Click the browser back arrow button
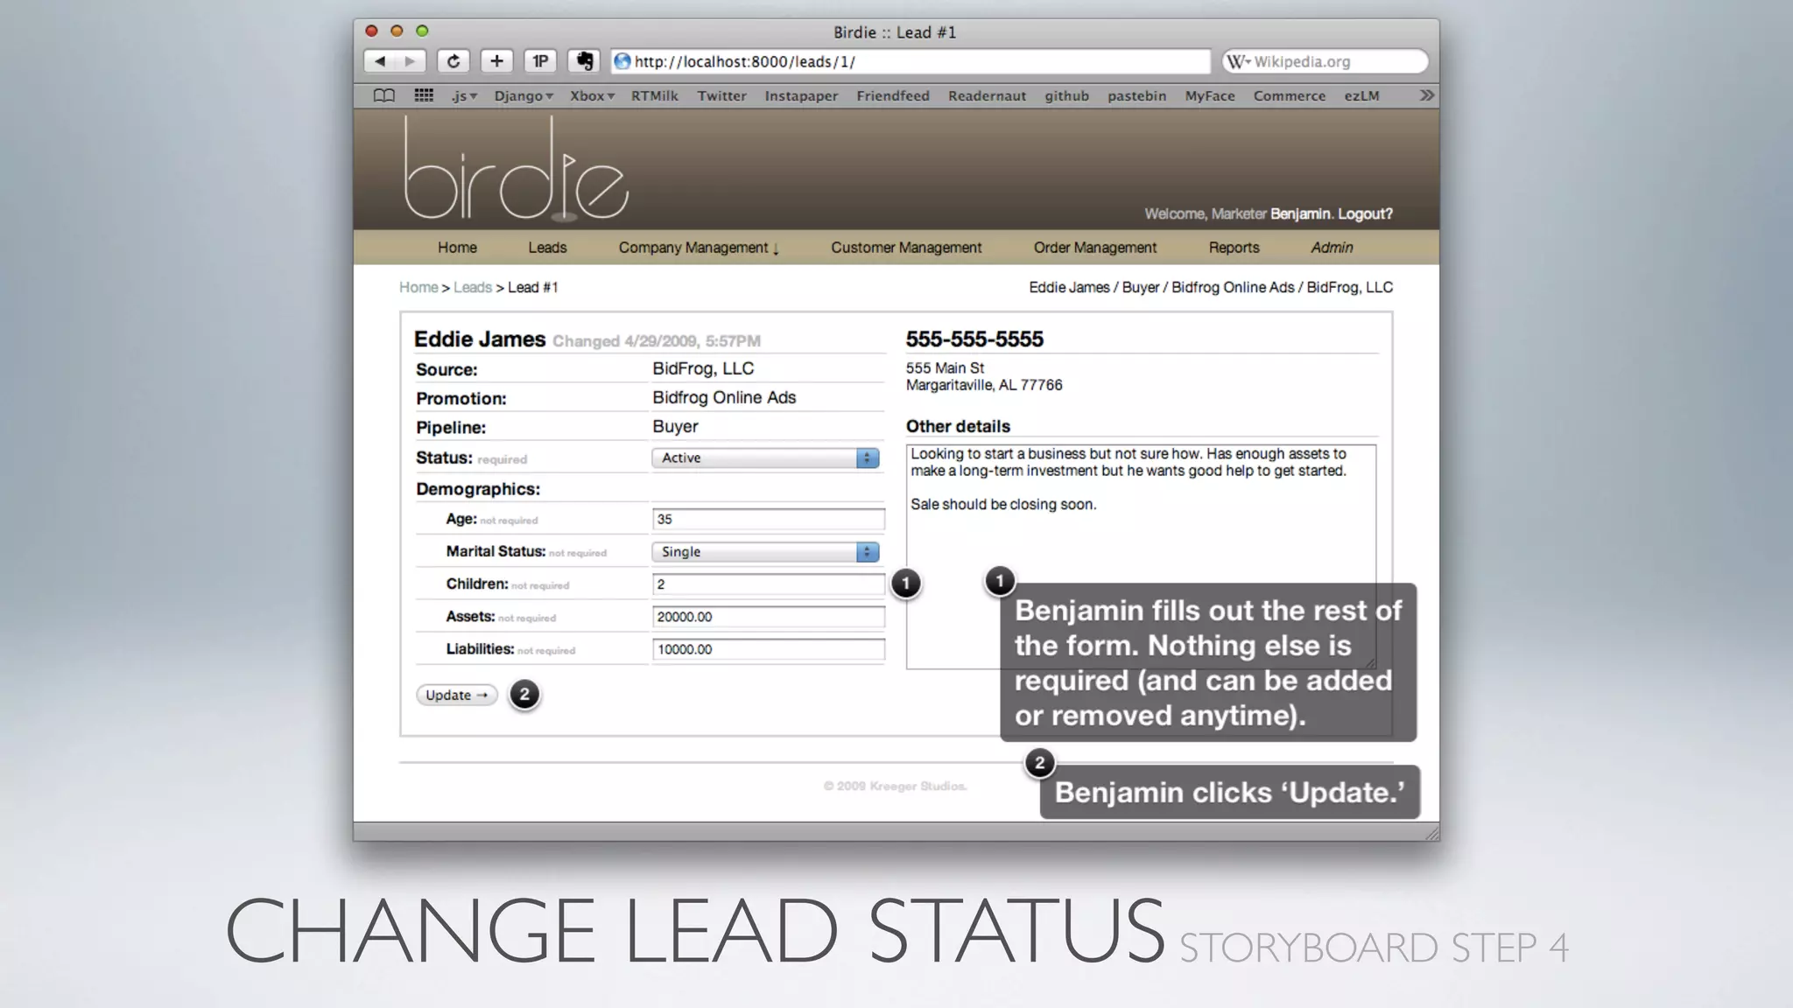 pos(380,61)
